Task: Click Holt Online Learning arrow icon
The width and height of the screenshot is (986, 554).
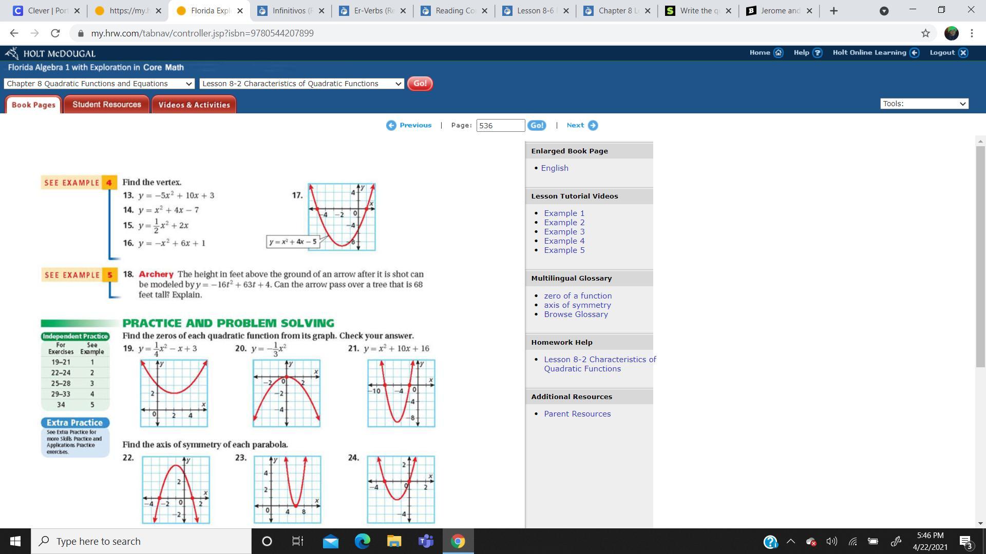Action: pos(914,53)
